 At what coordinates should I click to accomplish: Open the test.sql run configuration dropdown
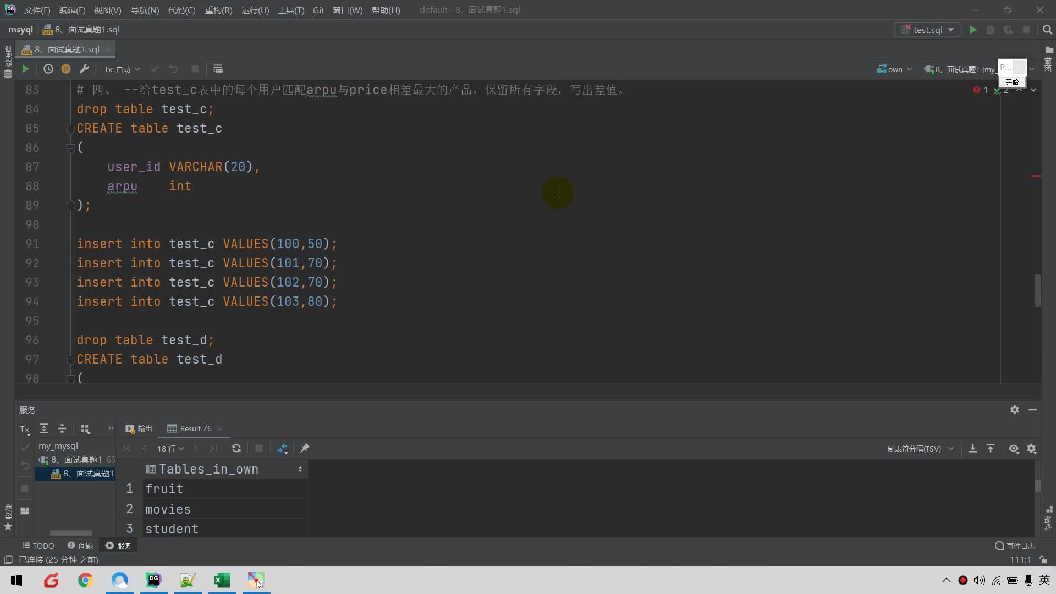[927, 30]
